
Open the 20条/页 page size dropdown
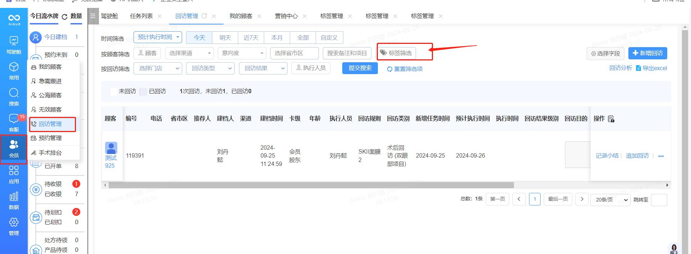[x=610, y=200]
